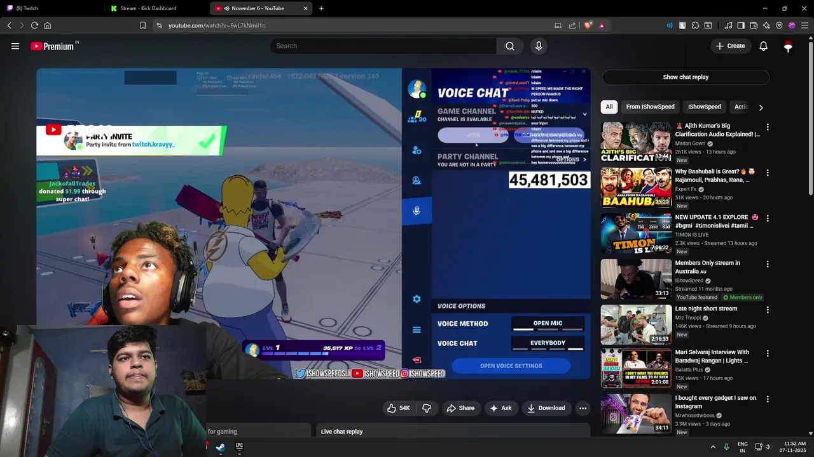Show next filter chips with arrow
This screenshot has height=457, width=814.
point(761,107)
